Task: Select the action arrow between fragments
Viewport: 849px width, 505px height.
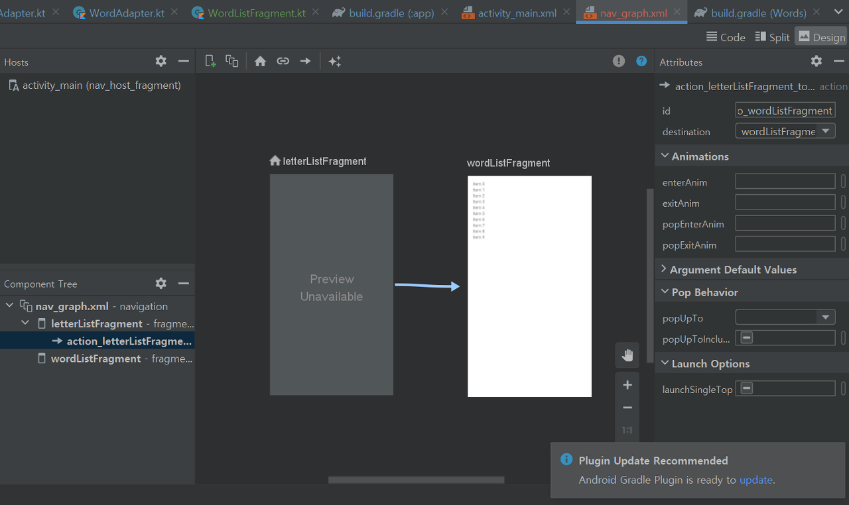Action: tap(428, 286)
